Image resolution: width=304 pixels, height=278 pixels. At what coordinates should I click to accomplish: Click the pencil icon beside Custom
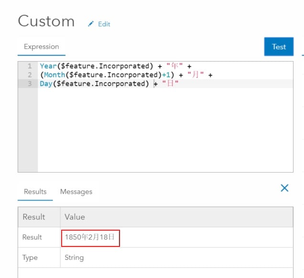click(x=91, y=24)
